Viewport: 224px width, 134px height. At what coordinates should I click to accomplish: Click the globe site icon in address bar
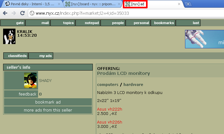pos(32,13)
